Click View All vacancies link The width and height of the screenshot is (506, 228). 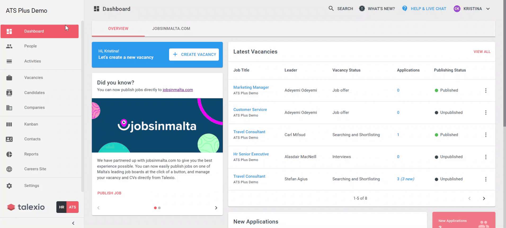coord(482,52)
